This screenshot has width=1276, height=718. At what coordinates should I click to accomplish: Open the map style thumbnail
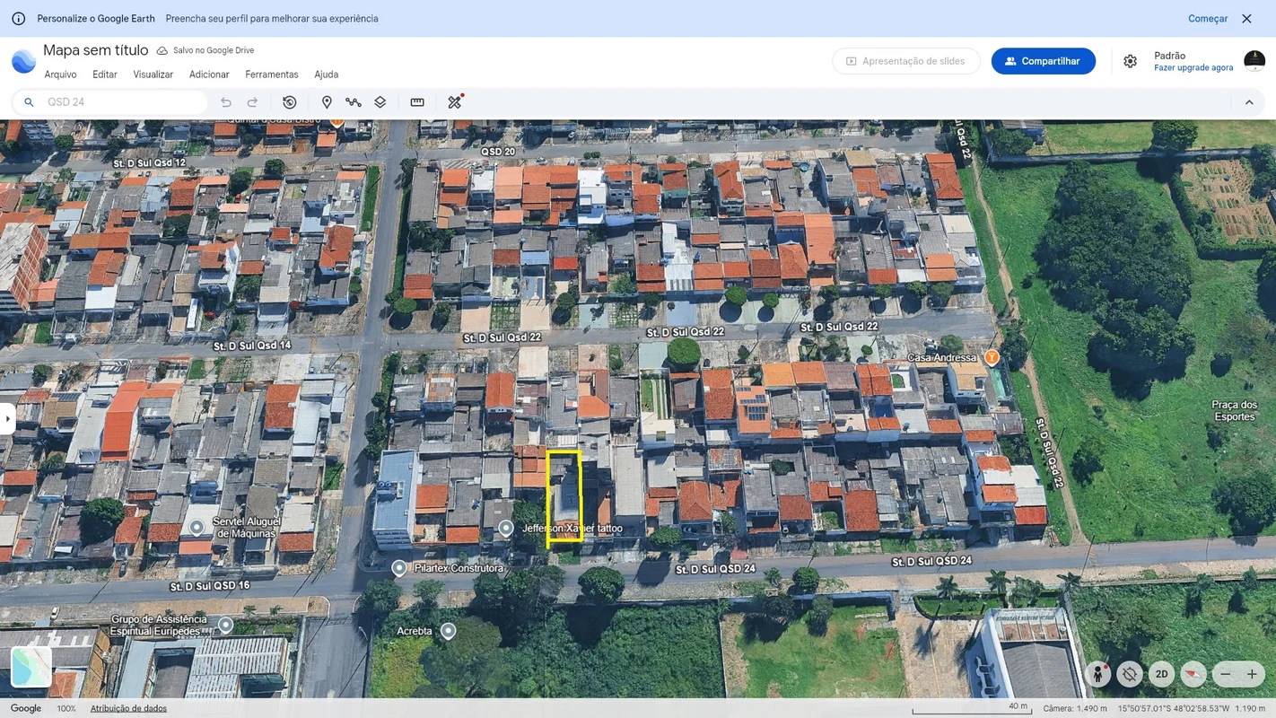point(31,667)
